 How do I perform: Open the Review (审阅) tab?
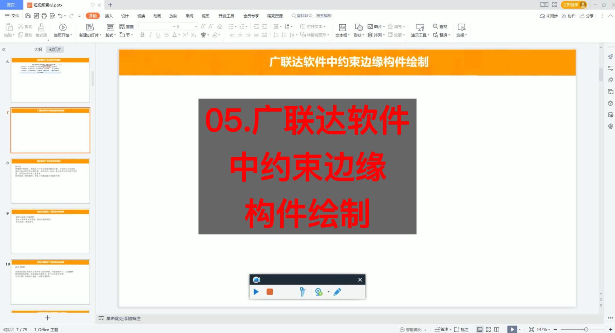[189, 16]
